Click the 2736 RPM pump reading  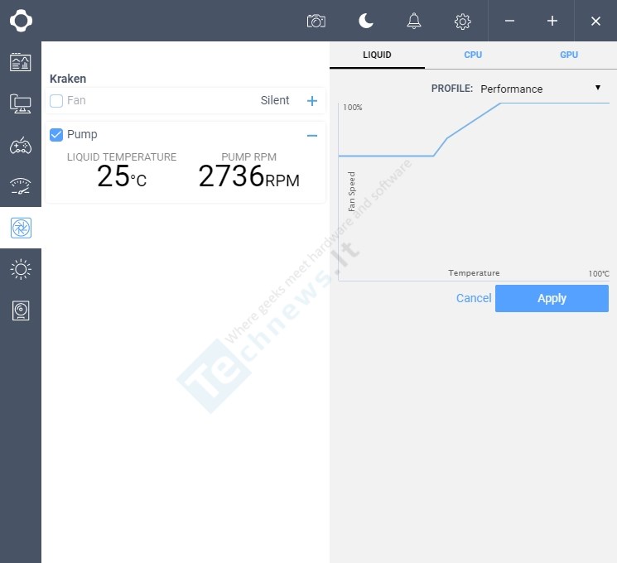pos(248,176)
